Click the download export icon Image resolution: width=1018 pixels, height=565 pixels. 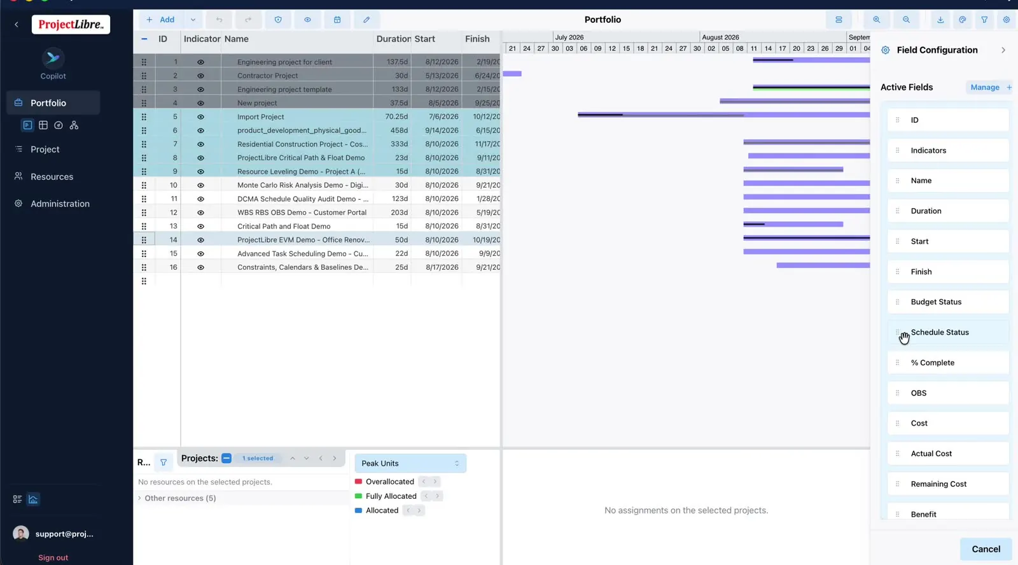point(940,20)
